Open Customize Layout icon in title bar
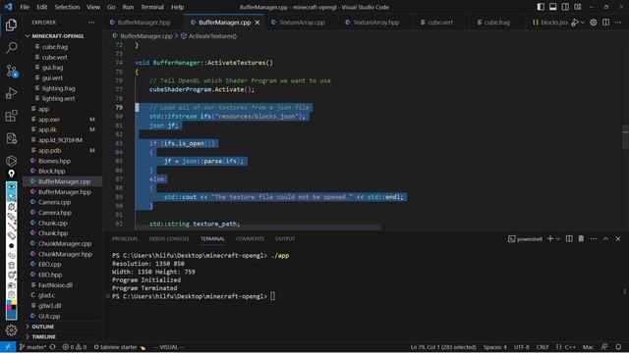Viewport: 629px width, 353px height. coord(578,7)
